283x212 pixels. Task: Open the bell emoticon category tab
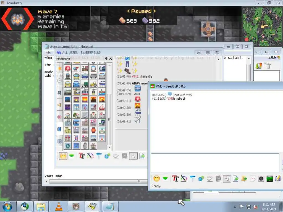[x=60, y=105]
